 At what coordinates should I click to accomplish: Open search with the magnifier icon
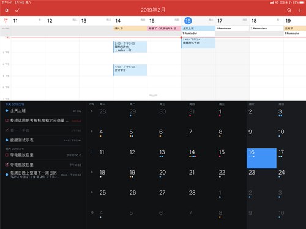pyautogui.click(x=289, y=10)
